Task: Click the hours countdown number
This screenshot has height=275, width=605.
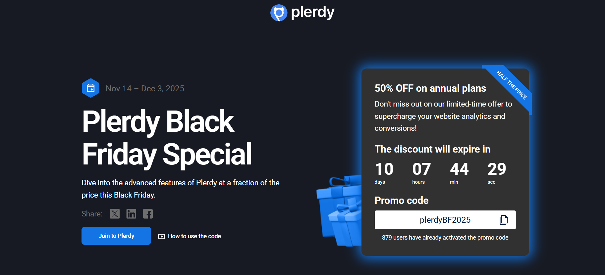Action: pos(421,169)
